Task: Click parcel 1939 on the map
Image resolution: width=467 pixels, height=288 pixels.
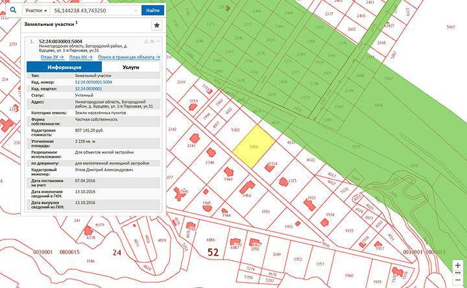Action: (x=377, y=282)
